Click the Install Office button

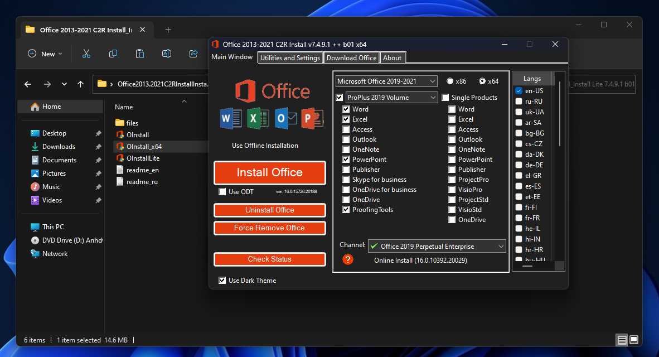[x=270, y=172]
